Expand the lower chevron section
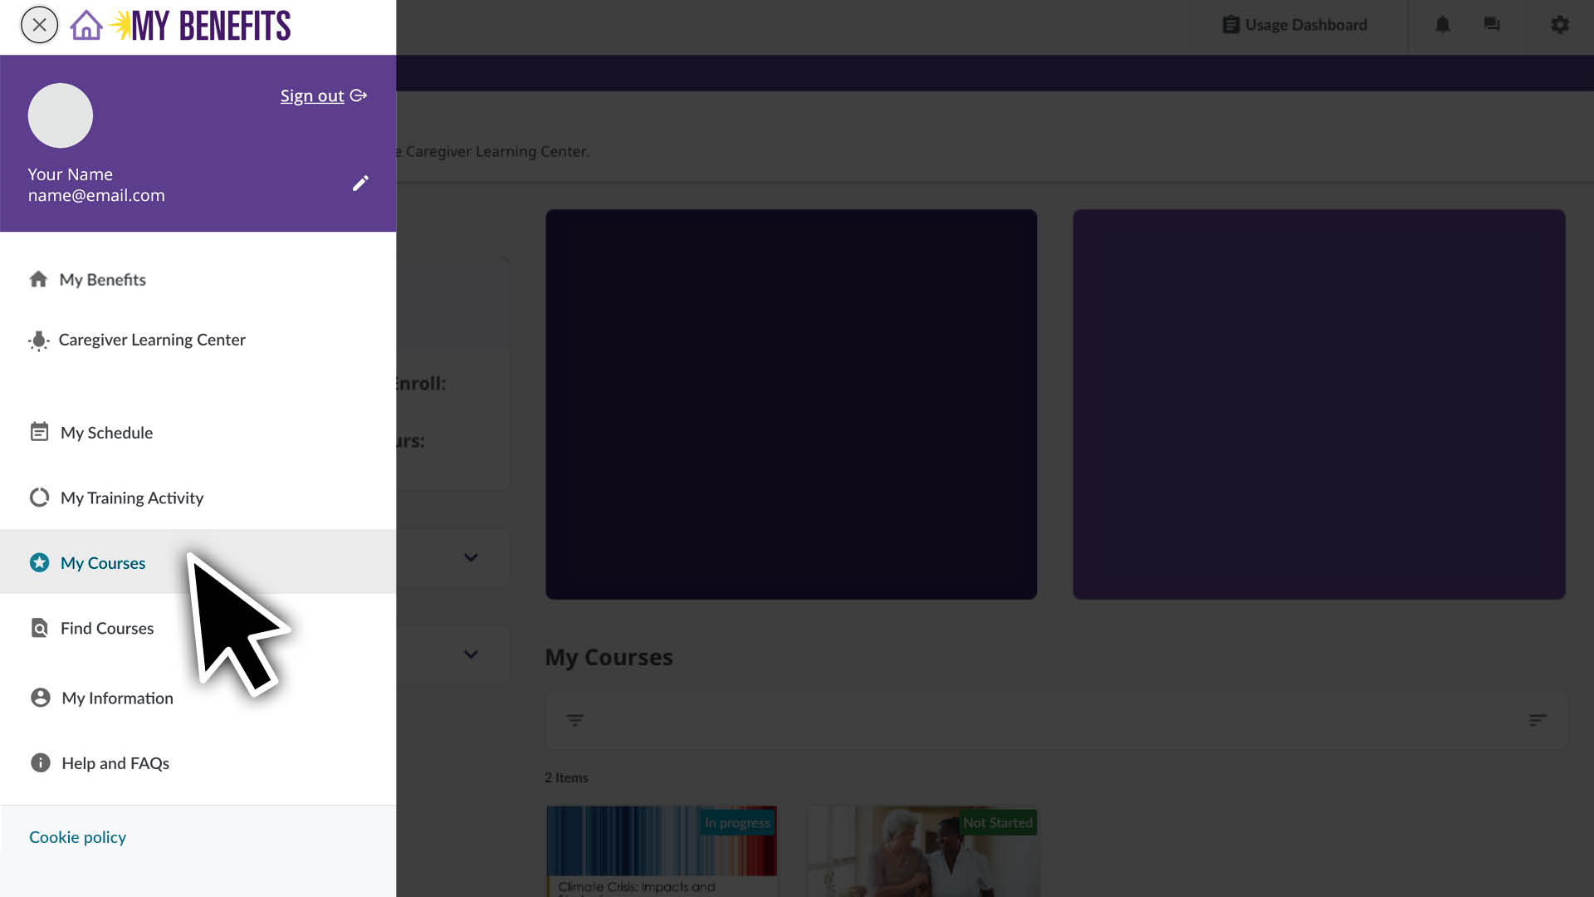This screenshot has height=897, width=1594. click(471, 654)
